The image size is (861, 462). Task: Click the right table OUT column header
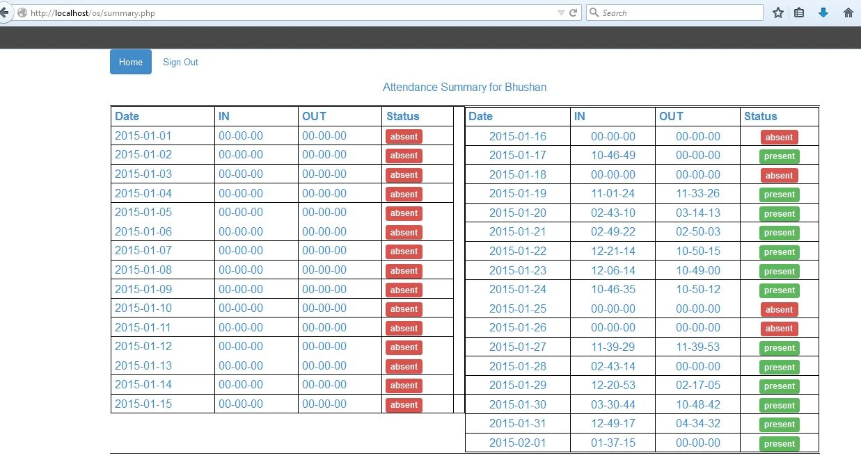pyautogui.click(x=672, y=116)
